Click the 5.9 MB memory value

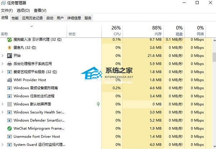coord(155,64)
